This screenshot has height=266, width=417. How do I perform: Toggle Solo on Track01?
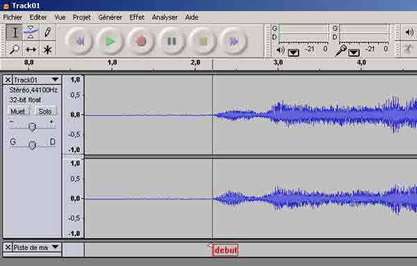click(x=44, y=111)
